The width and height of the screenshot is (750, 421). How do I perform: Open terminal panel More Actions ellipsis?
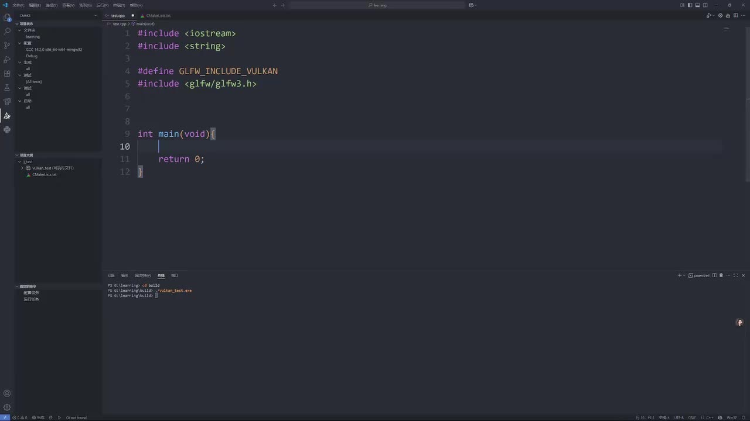728,275
